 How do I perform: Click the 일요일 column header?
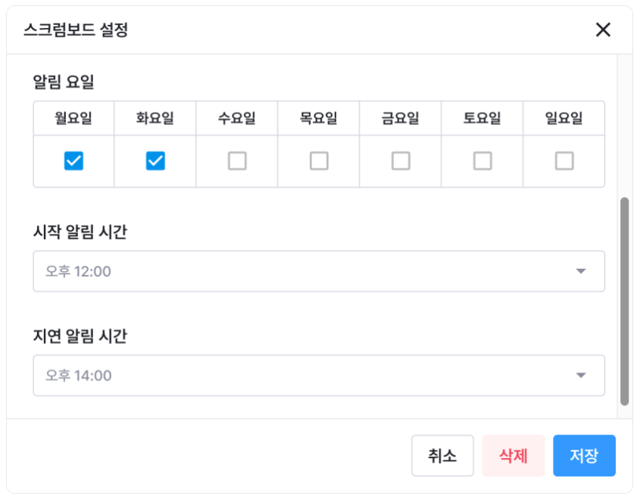pyautogui.click(x=564, y=118)
